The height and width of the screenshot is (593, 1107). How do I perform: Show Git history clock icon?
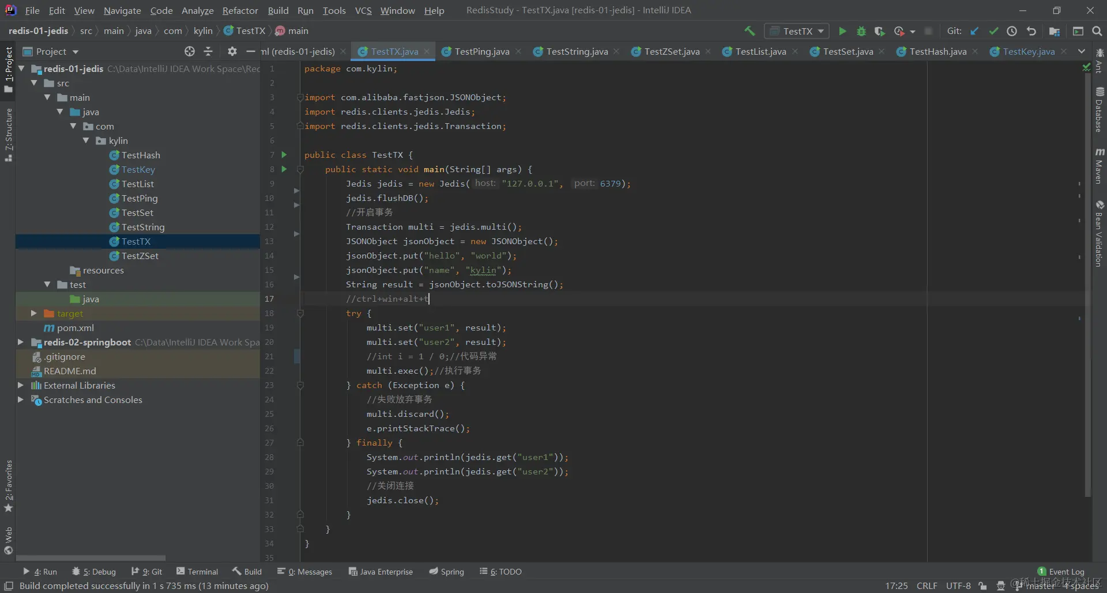tap(1012, 31)
